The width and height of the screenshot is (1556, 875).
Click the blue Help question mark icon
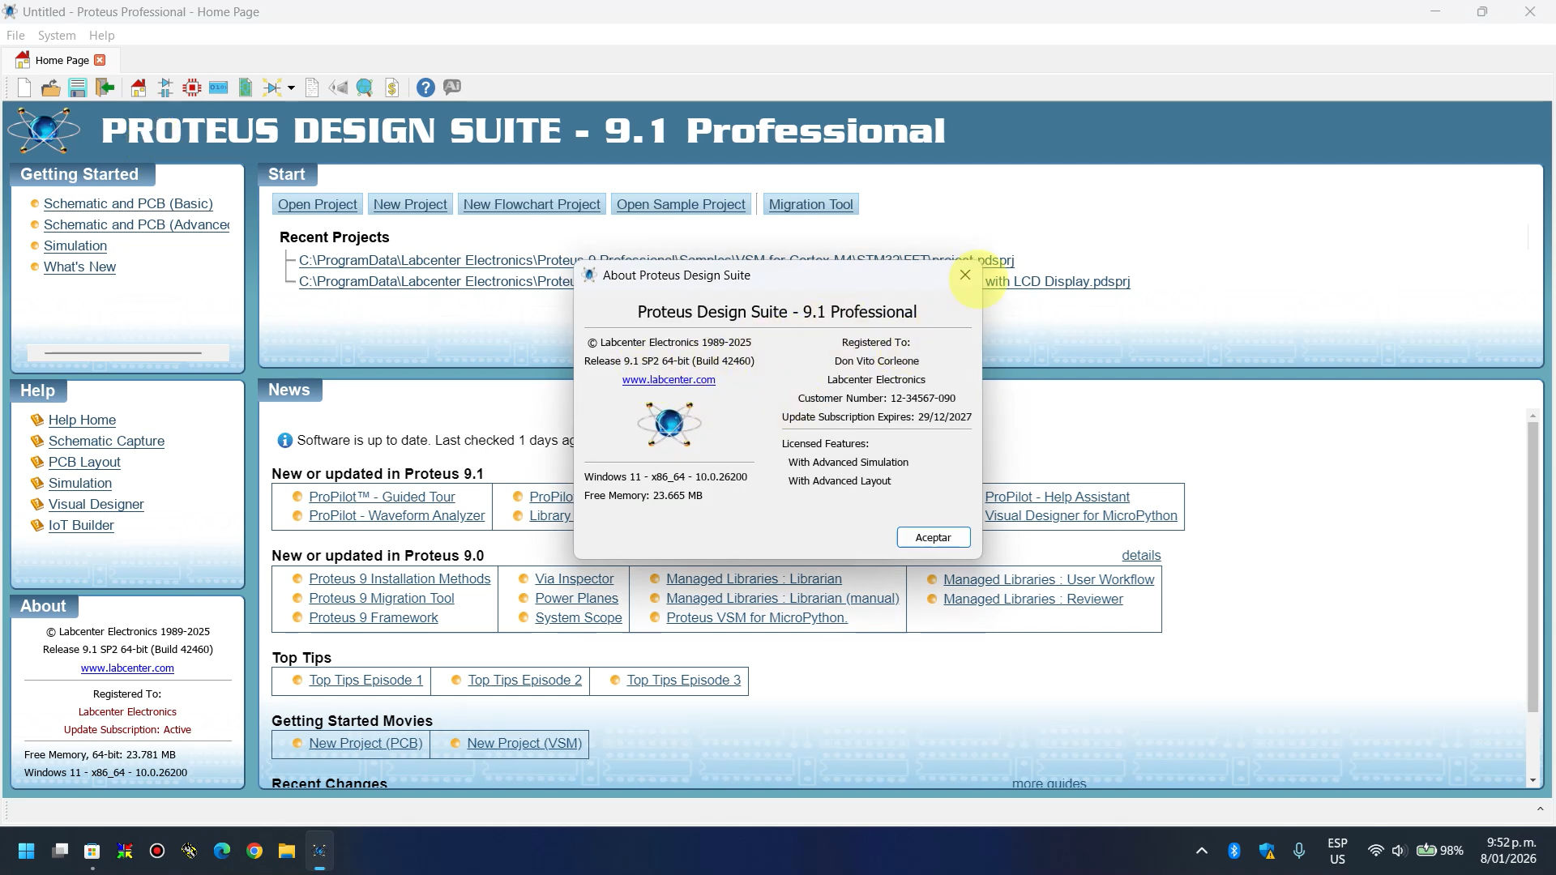pyautogui.click(x=425, y=87)
